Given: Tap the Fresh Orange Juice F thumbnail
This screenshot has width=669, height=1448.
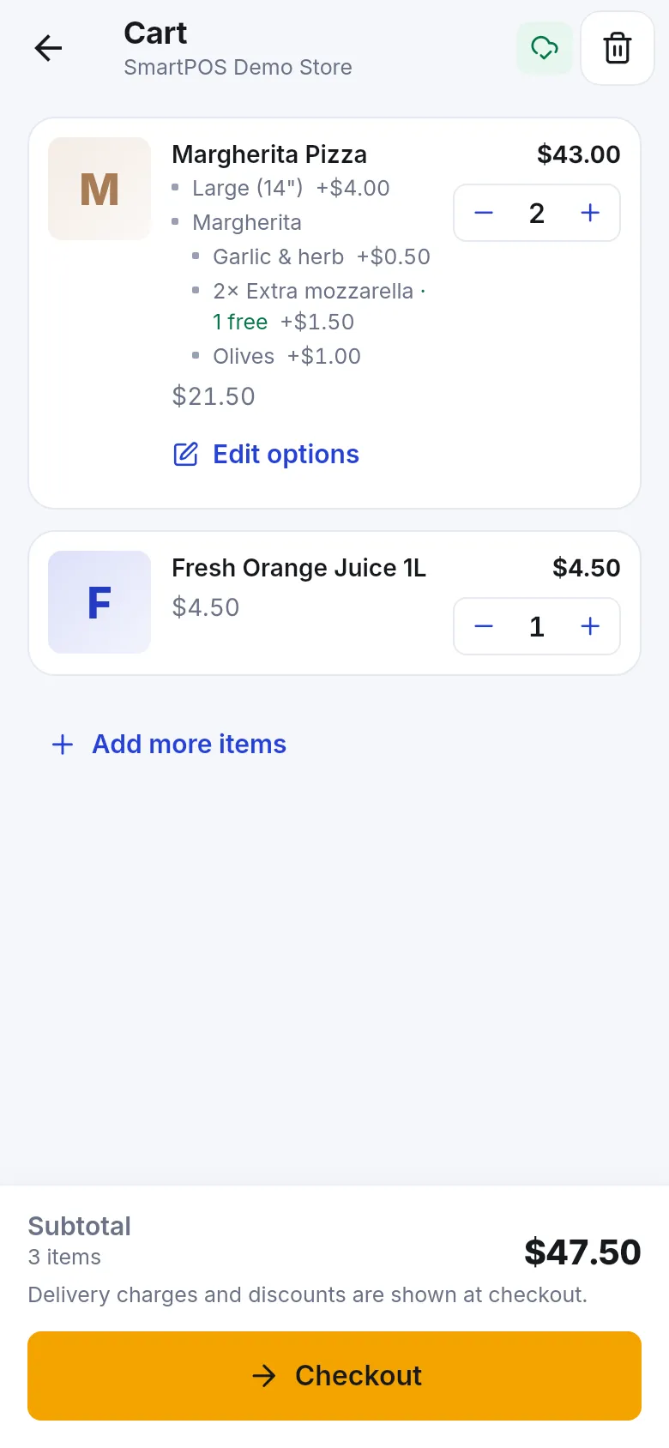Looking at the screenshot, I should click(99, 602).
